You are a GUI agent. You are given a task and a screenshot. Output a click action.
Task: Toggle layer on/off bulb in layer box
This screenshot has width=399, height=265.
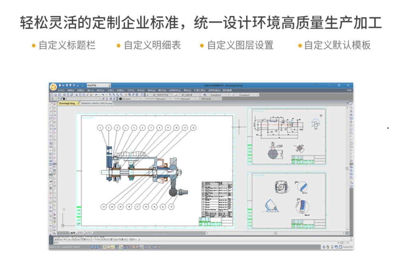[x=56, y=99]
